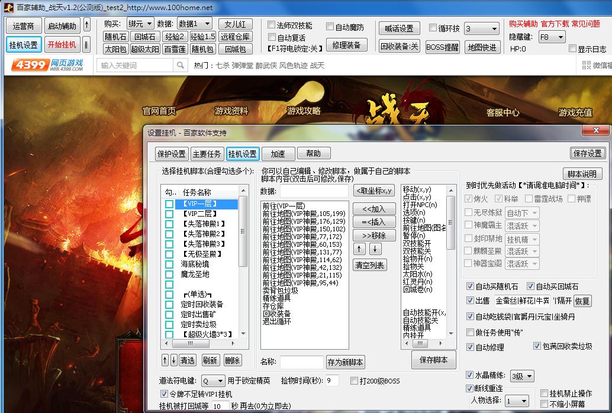Click the WeChat QR code icon
Viewport: 612px width, 413px height.
pyautogui.click(x=586, y=65)
